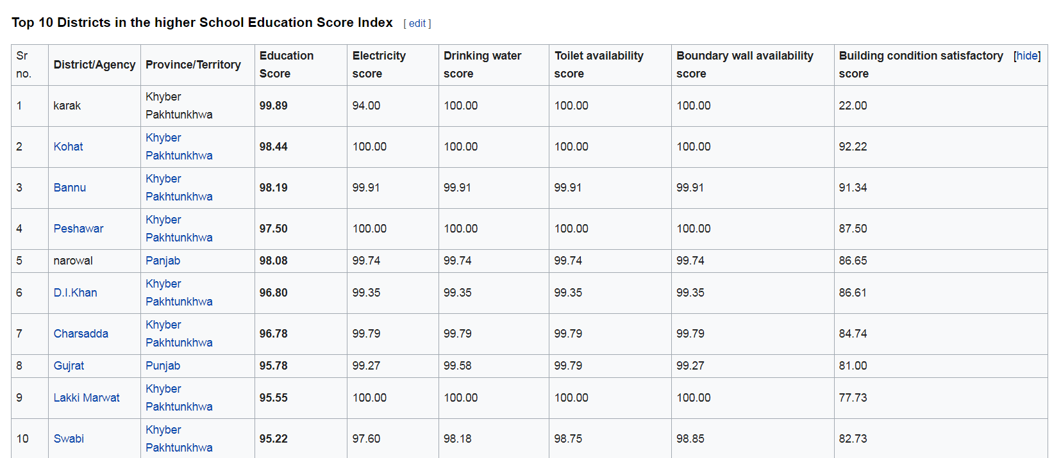Image resolution: width=1061 pixels, height=458 pixels.
Task: Click District/Agency column header
Action: [x=94, y=65]
